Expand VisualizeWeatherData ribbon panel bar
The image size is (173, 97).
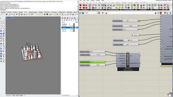point(114,10)
